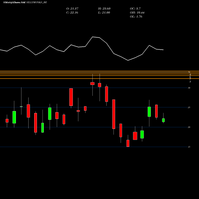
Task: Click the OH: 10.44 reading
Action: 137,13
